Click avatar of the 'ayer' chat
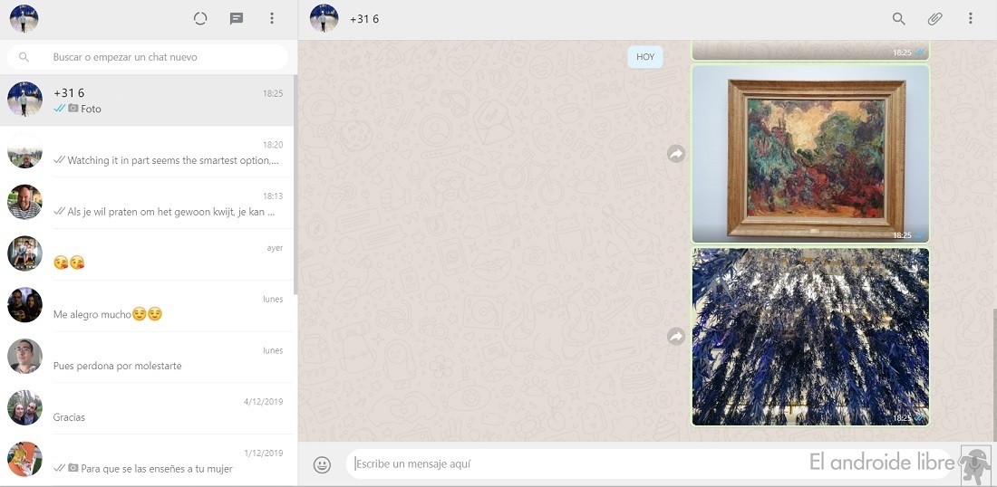Image resolution: width=997 pixels, height=487 pixels. (24, 254)
